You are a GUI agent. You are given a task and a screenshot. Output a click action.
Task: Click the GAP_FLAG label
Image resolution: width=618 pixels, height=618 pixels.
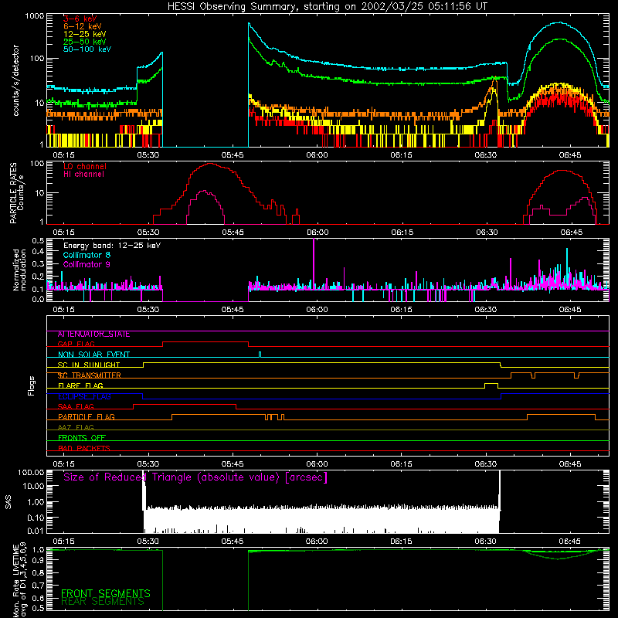(76, 344)
